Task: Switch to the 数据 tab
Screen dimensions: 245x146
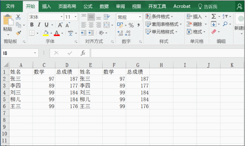Action: click(x=104, y=6)
